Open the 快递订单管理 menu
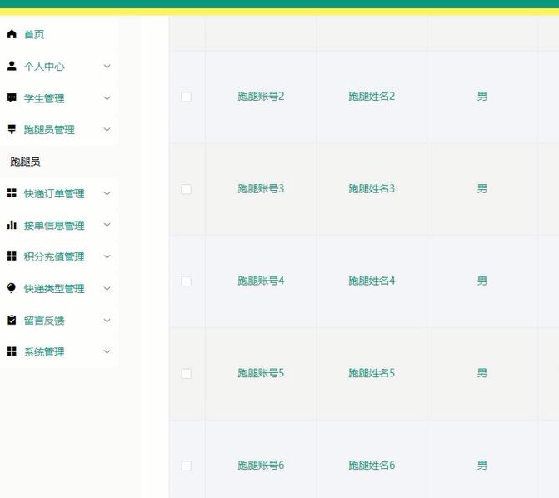Viewport: 559px width, 498px height. pyautogui.click(x=54, y=193)
